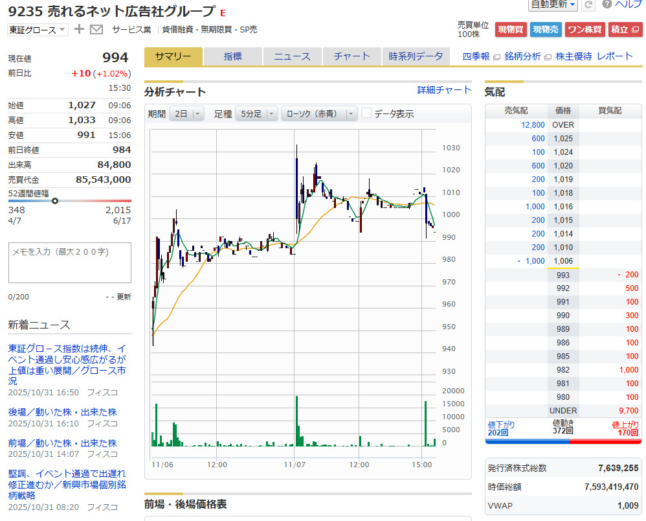
Task: Click the external window icon after 銘柄分析
Action: [547, 57]
